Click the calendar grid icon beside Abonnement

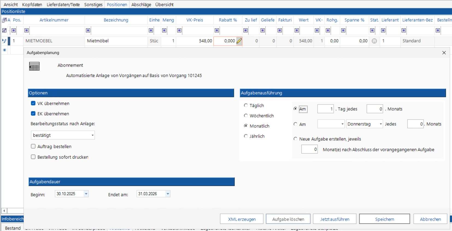click(34, 66)
